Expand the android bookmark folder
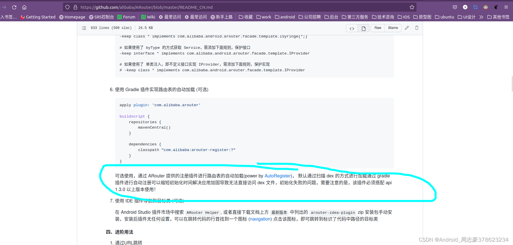The image size is (513, 245). (285, 17)
